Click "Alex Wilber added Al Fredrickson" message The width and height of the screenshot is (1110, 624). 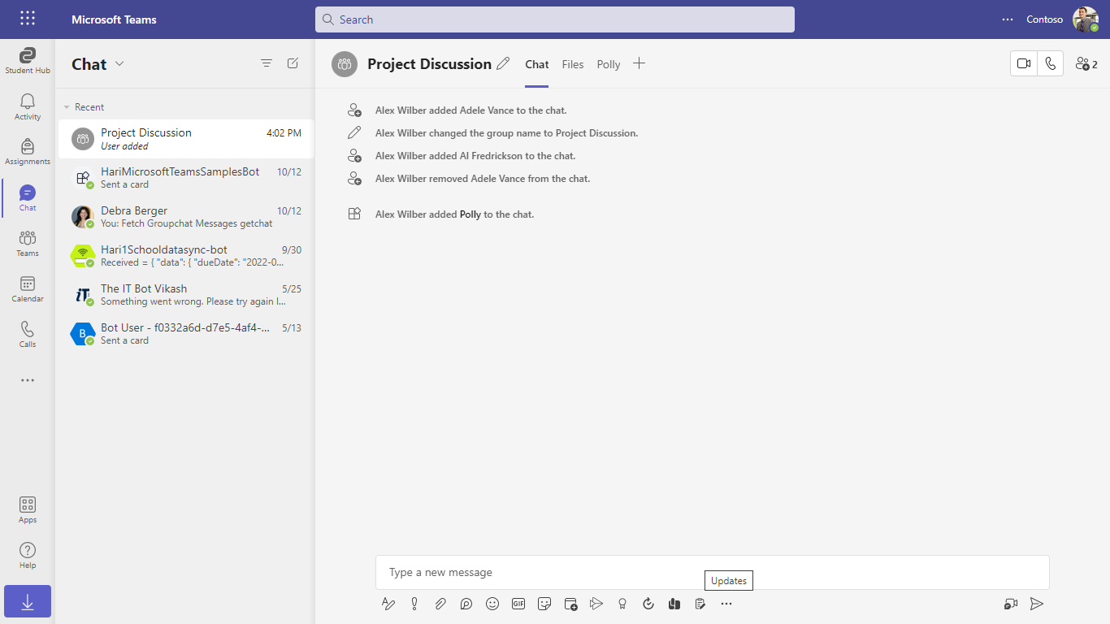tap(475, 156)
